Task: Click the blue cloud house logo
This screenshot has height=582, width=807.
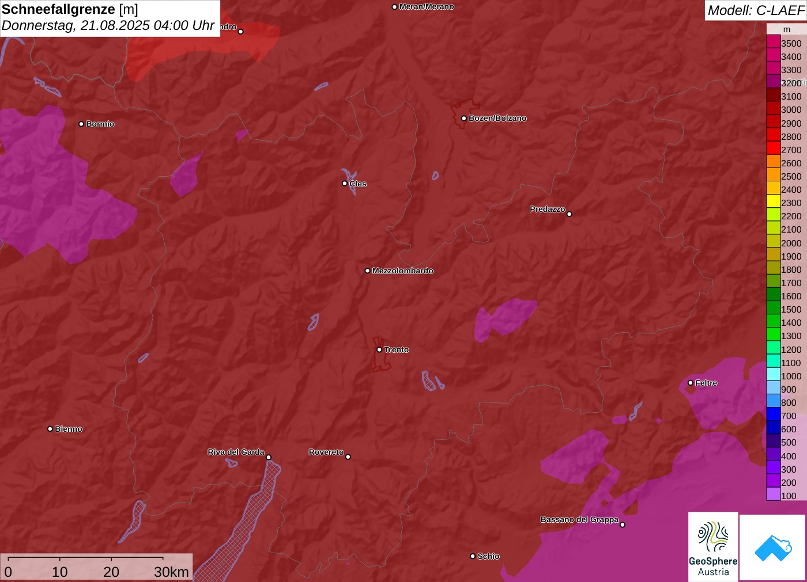Action: pyautogui.click(x=773, y=547)
